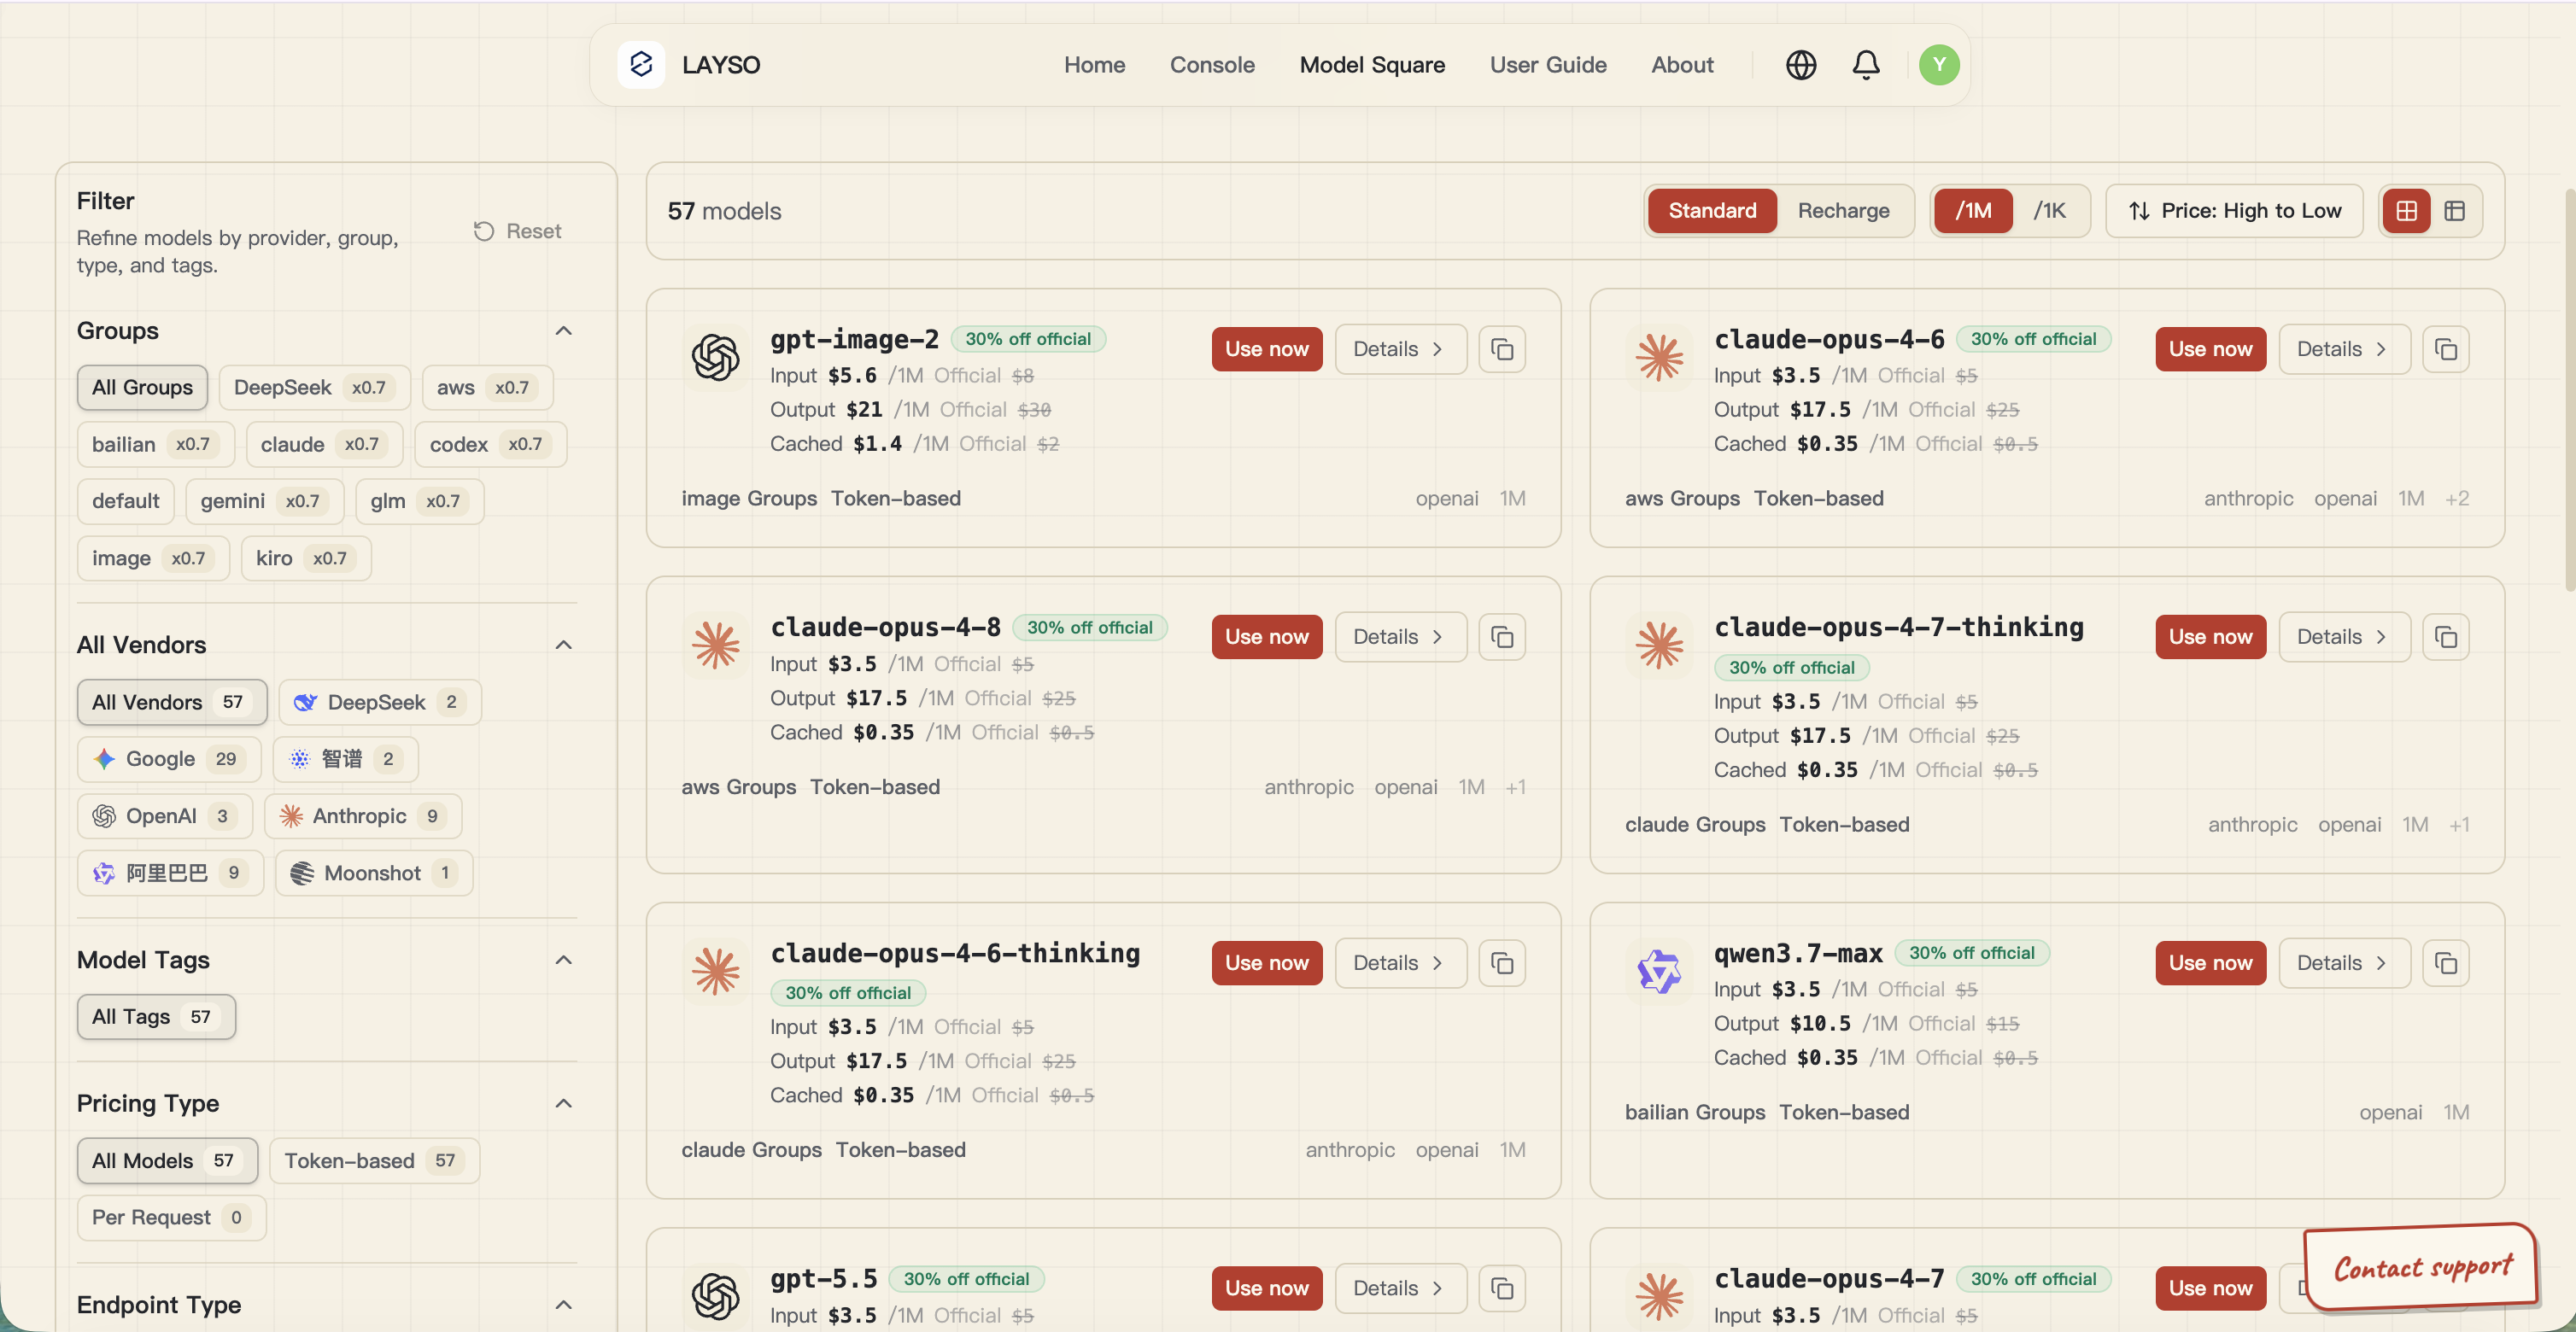Collapse the Endpoint Type section
Image resolution: width=2576 pixels, height=1332 pixels.
(x=564, y=1304)
